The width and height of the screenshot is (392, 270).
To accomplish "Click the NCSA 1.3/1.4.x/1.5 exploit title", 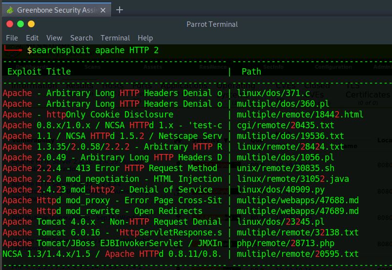I will click(x=112, y=254).
